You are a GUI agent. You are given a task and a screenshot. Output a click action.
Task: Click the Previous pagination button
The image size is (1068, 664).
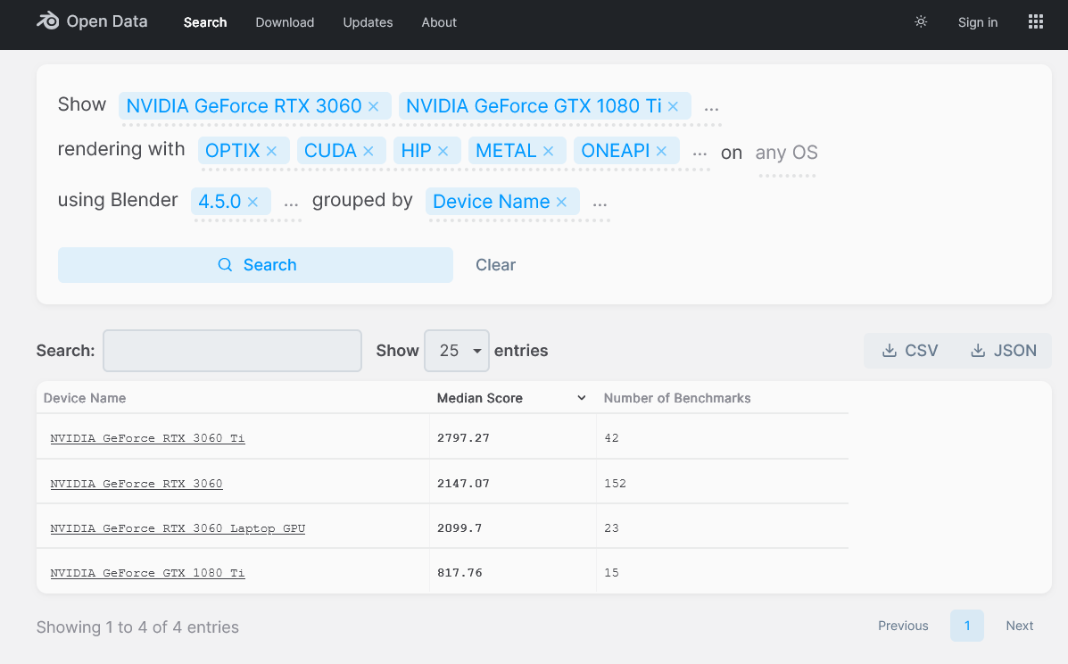tap(902, 626)
